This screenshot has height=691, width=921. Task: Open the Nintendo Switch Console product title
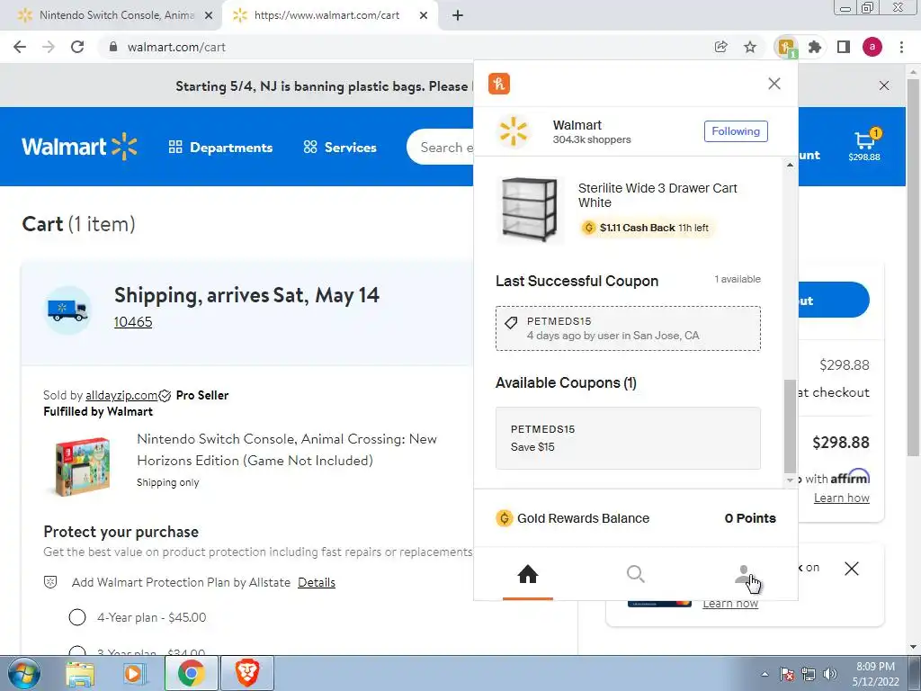coord(287,450)
